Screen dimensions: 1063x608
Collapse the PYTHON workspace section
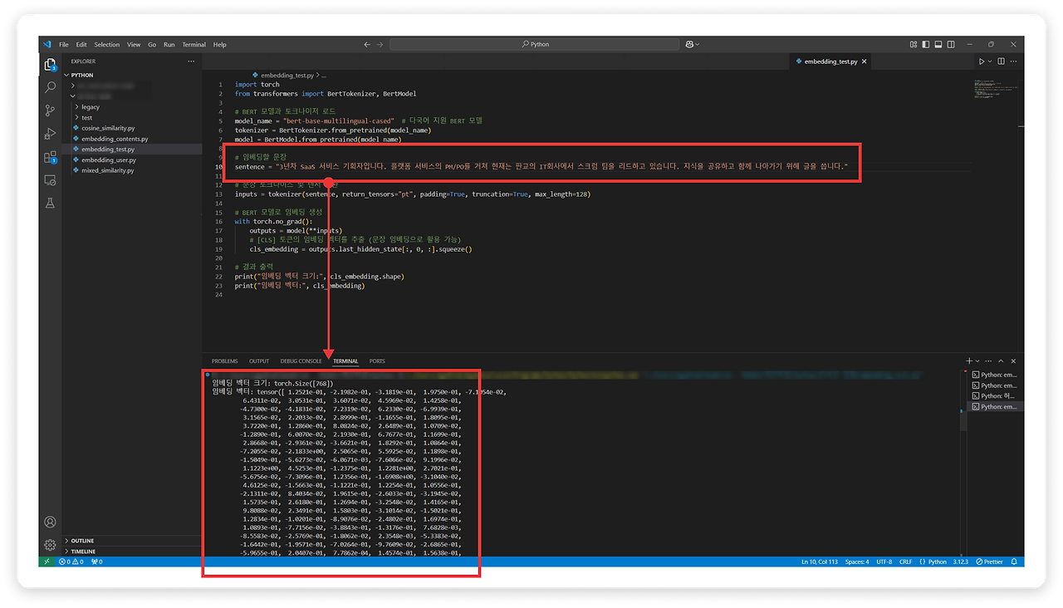(131, 75)
